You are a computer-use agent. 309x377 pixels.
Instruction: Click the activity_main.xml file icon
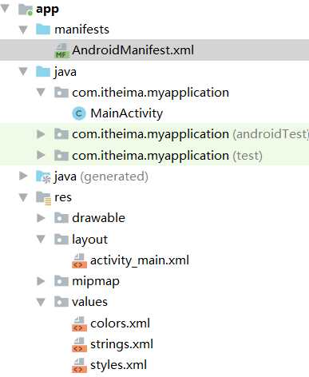coord(79,260)
